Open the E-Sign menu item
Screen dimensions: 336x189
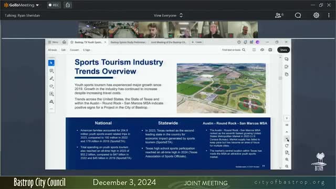coord(87,50)
